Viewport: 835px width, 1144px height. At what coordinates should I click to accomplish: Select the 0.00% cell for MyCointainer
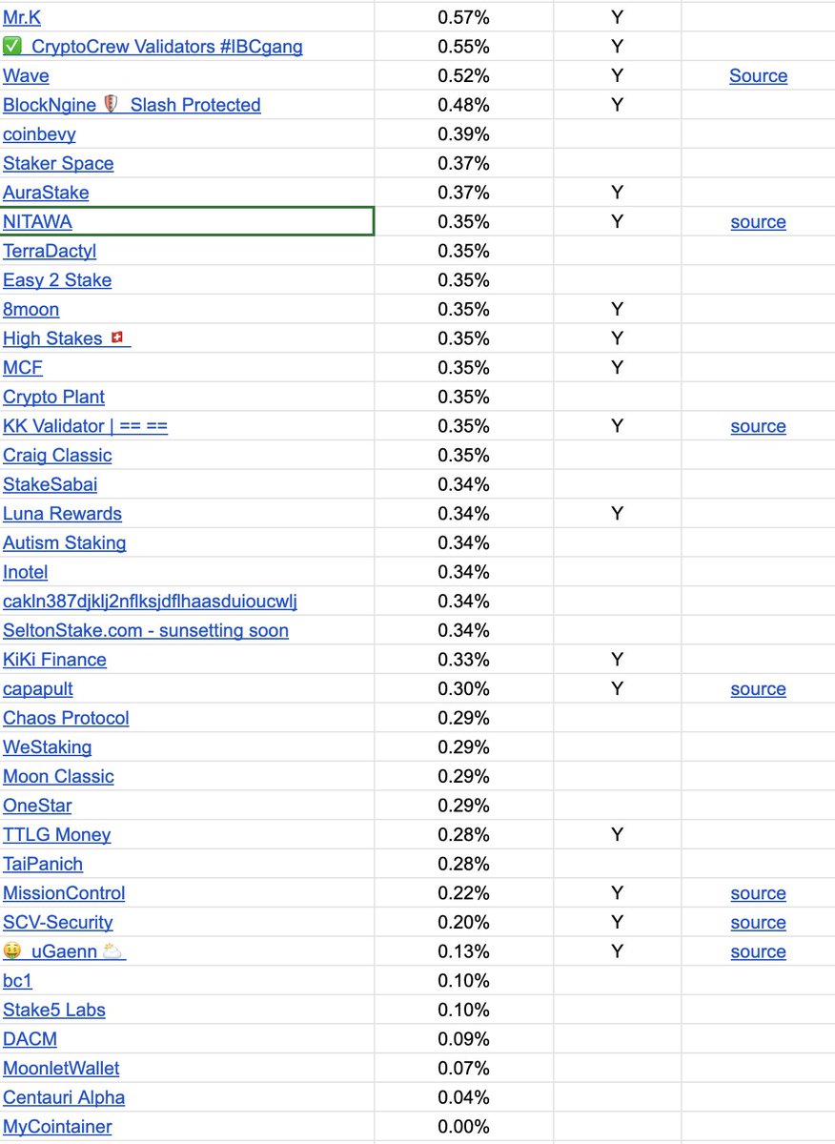click(x=463, y=1127)
